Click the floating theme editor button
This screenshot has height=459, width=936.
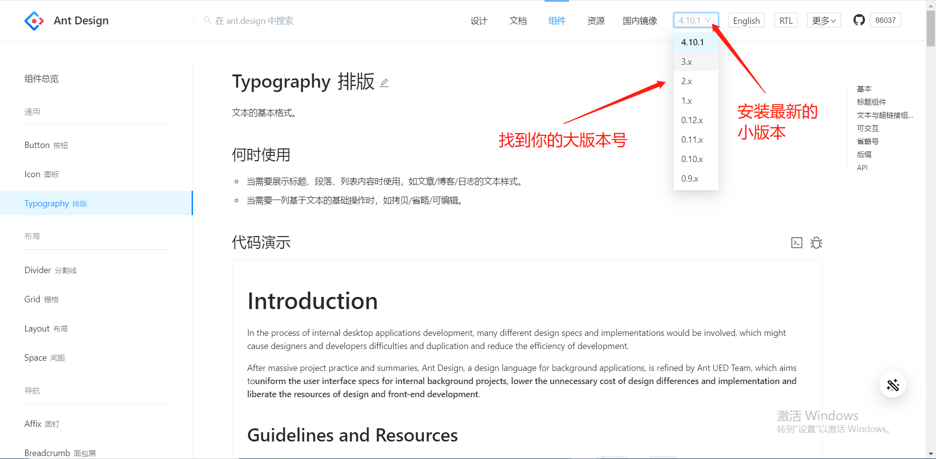point(893,385)
